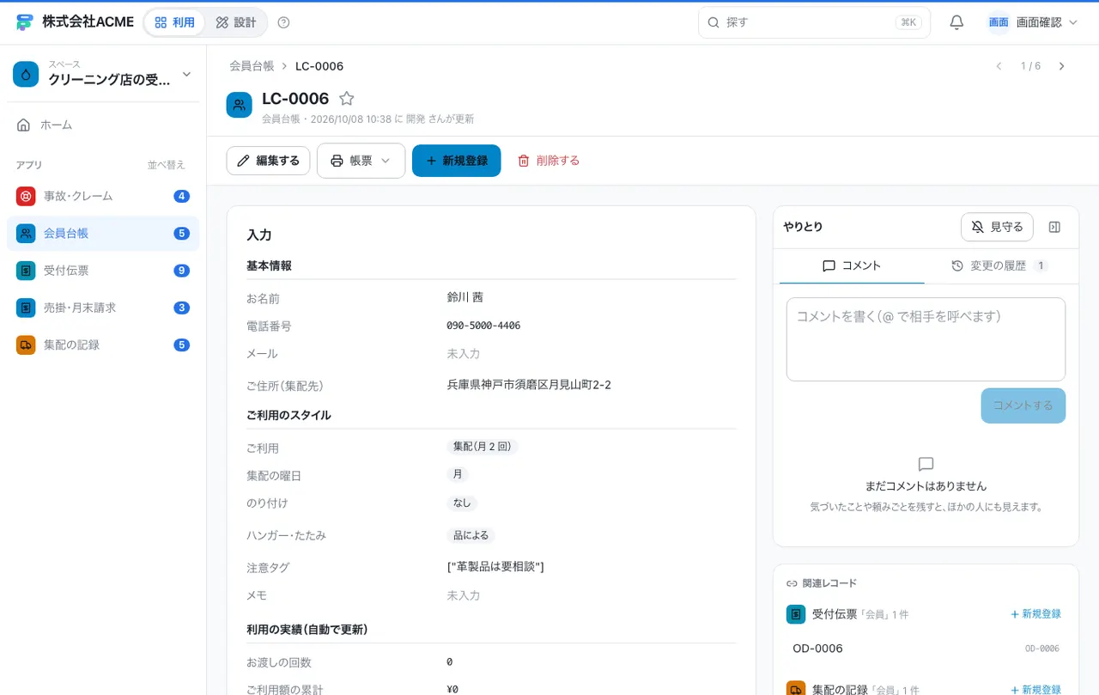This screenshot has height=695, width=1099.
Task: Click コメントする submit button
Action: (1023, 405)
